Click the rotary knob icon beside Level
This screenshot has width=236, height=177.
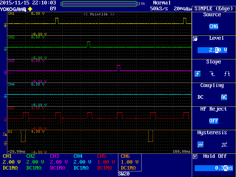(x=195, y=39)
